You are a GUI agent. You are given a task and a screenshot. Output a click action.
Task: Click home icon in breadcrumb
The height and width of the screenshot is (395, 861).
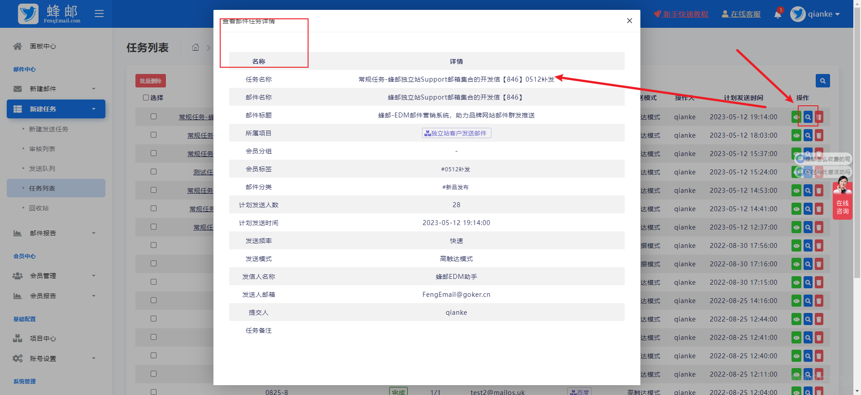(196, 48)
